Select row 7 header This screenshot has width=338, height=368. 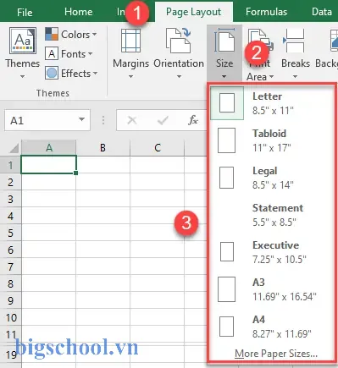click(x=10, y=266)
